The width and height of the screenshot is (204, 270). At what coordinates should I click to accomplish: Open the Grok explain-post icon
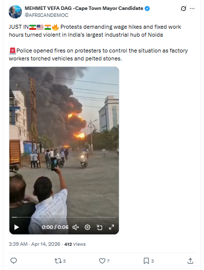(x=184, y=8)
